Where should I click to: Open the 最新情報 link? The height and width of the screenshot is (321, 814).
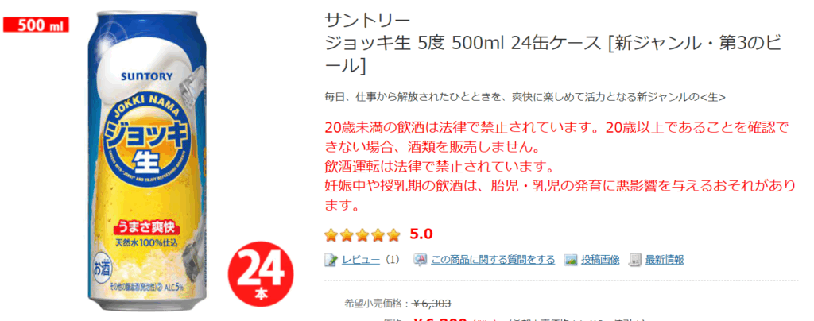(665, 259)
